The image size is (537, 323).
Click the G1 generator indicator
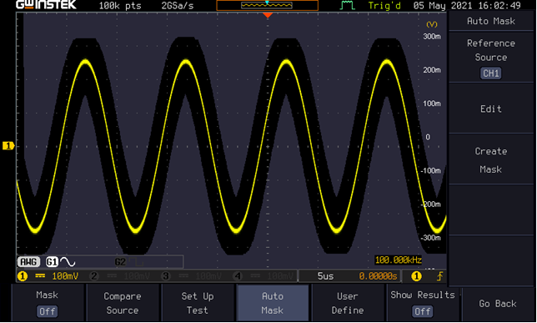click(52, 262)
